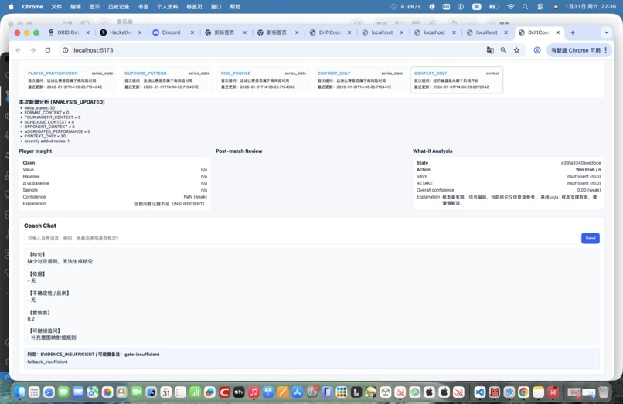Close the Discord tab
623x404 pixels.
(192, 32)
